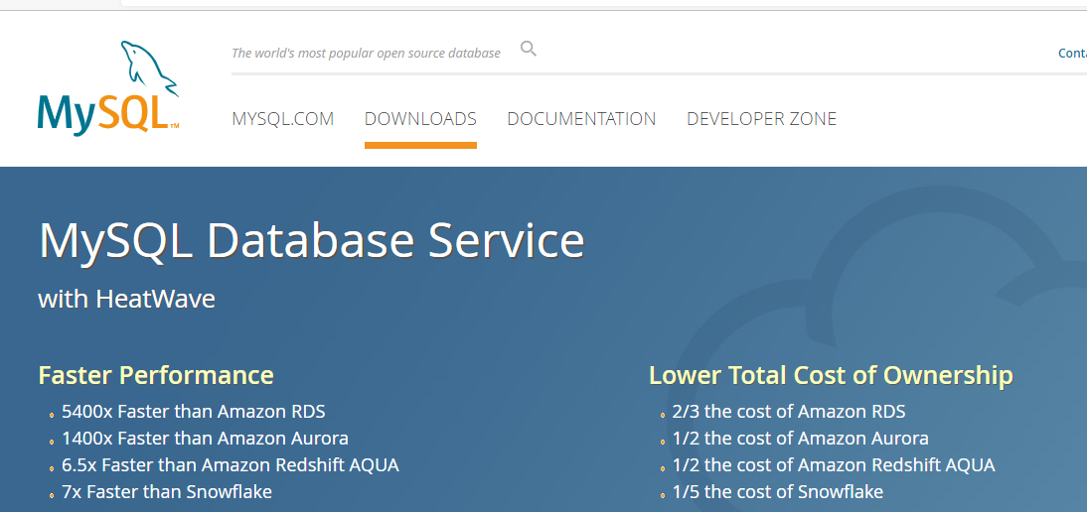Viewport: 1087px width, 512px height.
Task: Click '5400x Faster than Amazon RDS'
Action: click(194, 412)
